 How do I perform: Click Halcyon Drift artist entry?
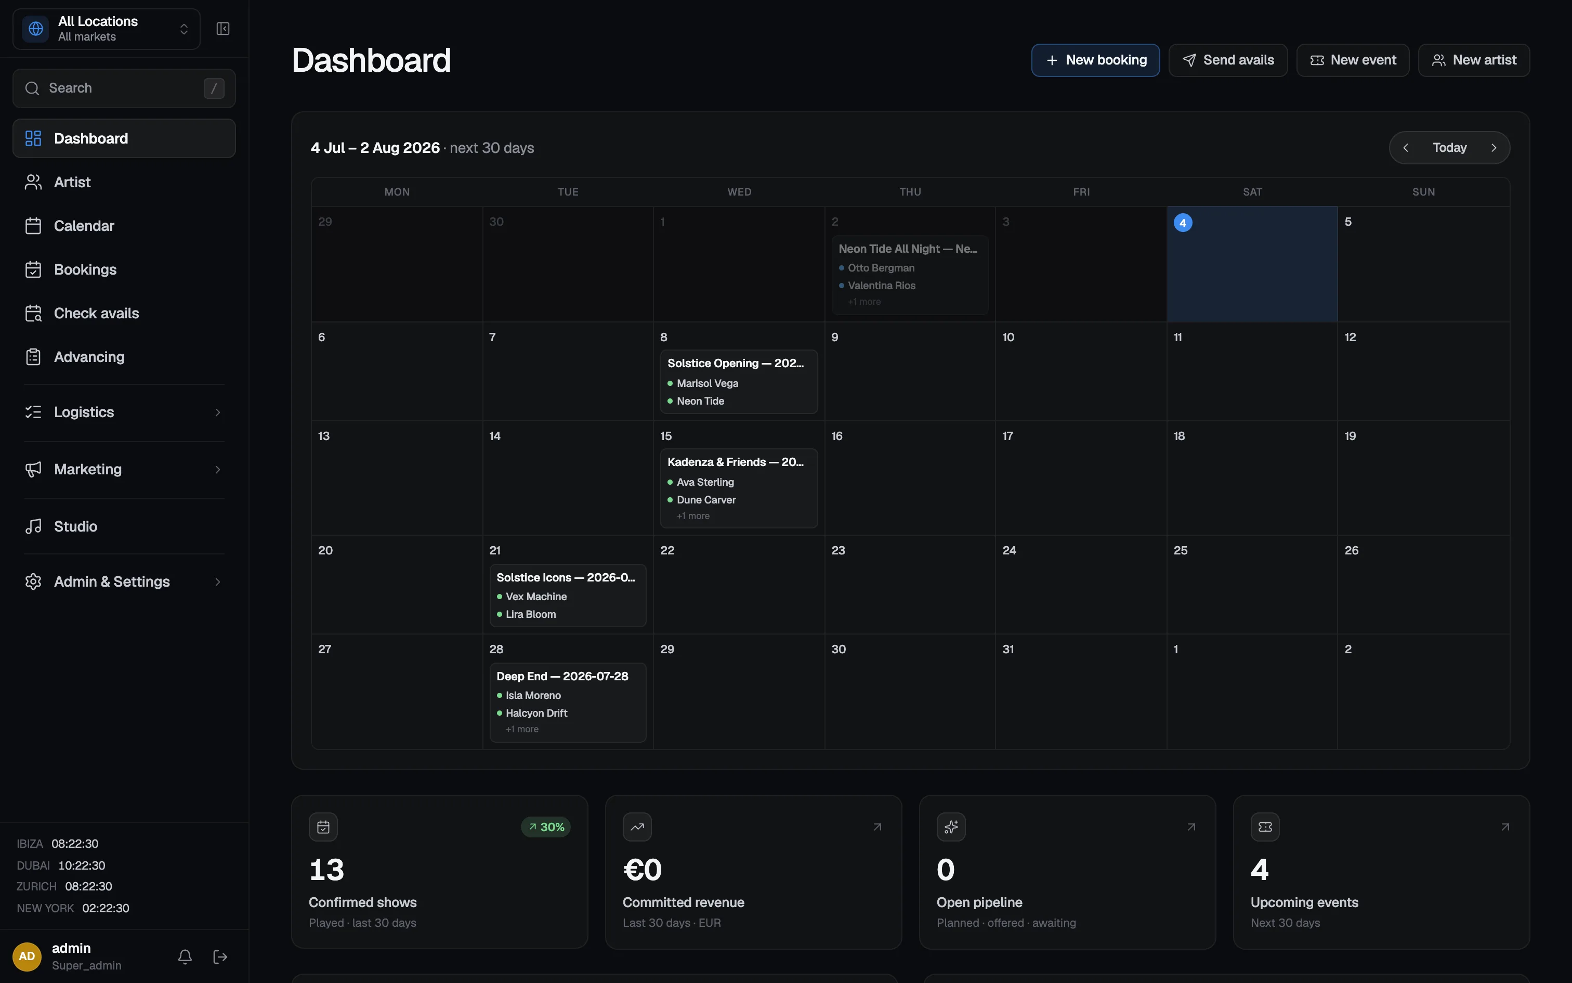532,713
